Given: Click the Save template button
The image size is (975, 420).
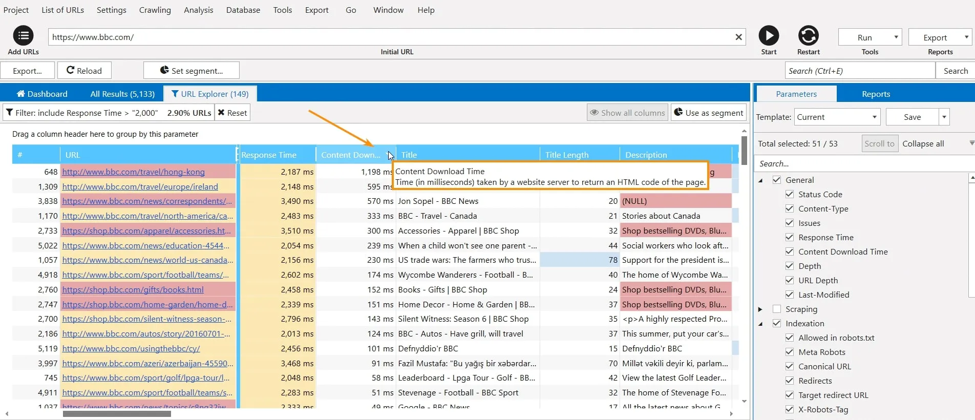Looking at the screenshot, I should (912, 117).
